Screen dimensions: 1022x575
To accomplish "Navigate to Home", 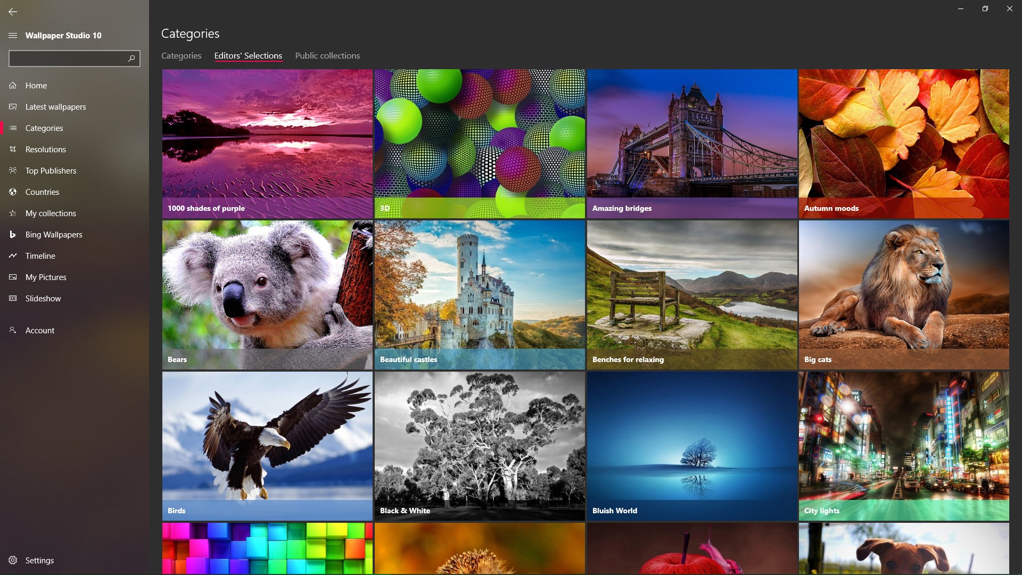I will [36, 85].
